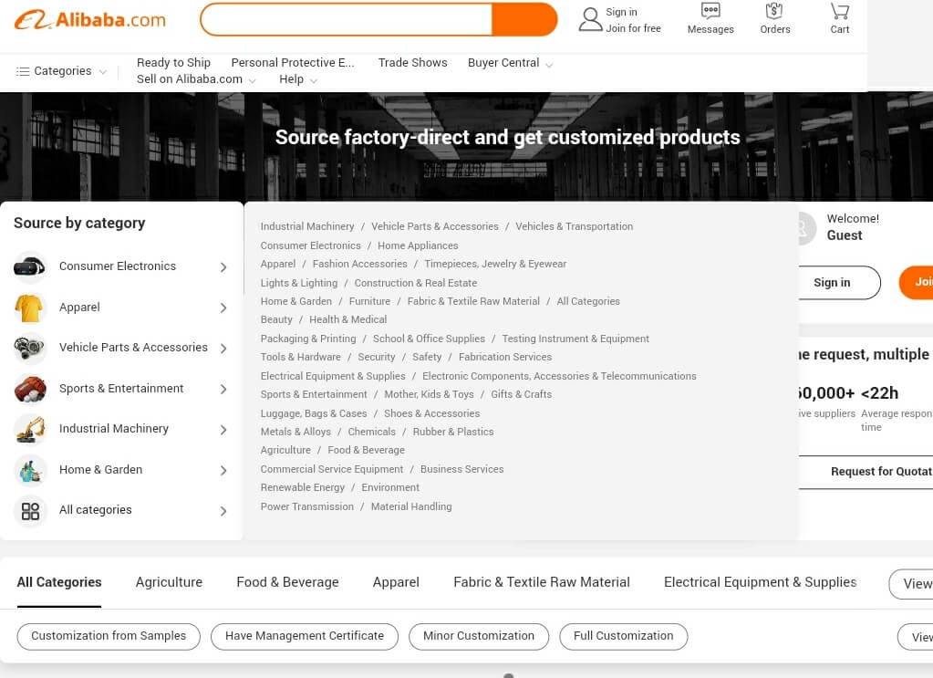Screen dimensions: 933x678
Task: Expand All categories sidebar arrow
Action: [x=223, y=511]
